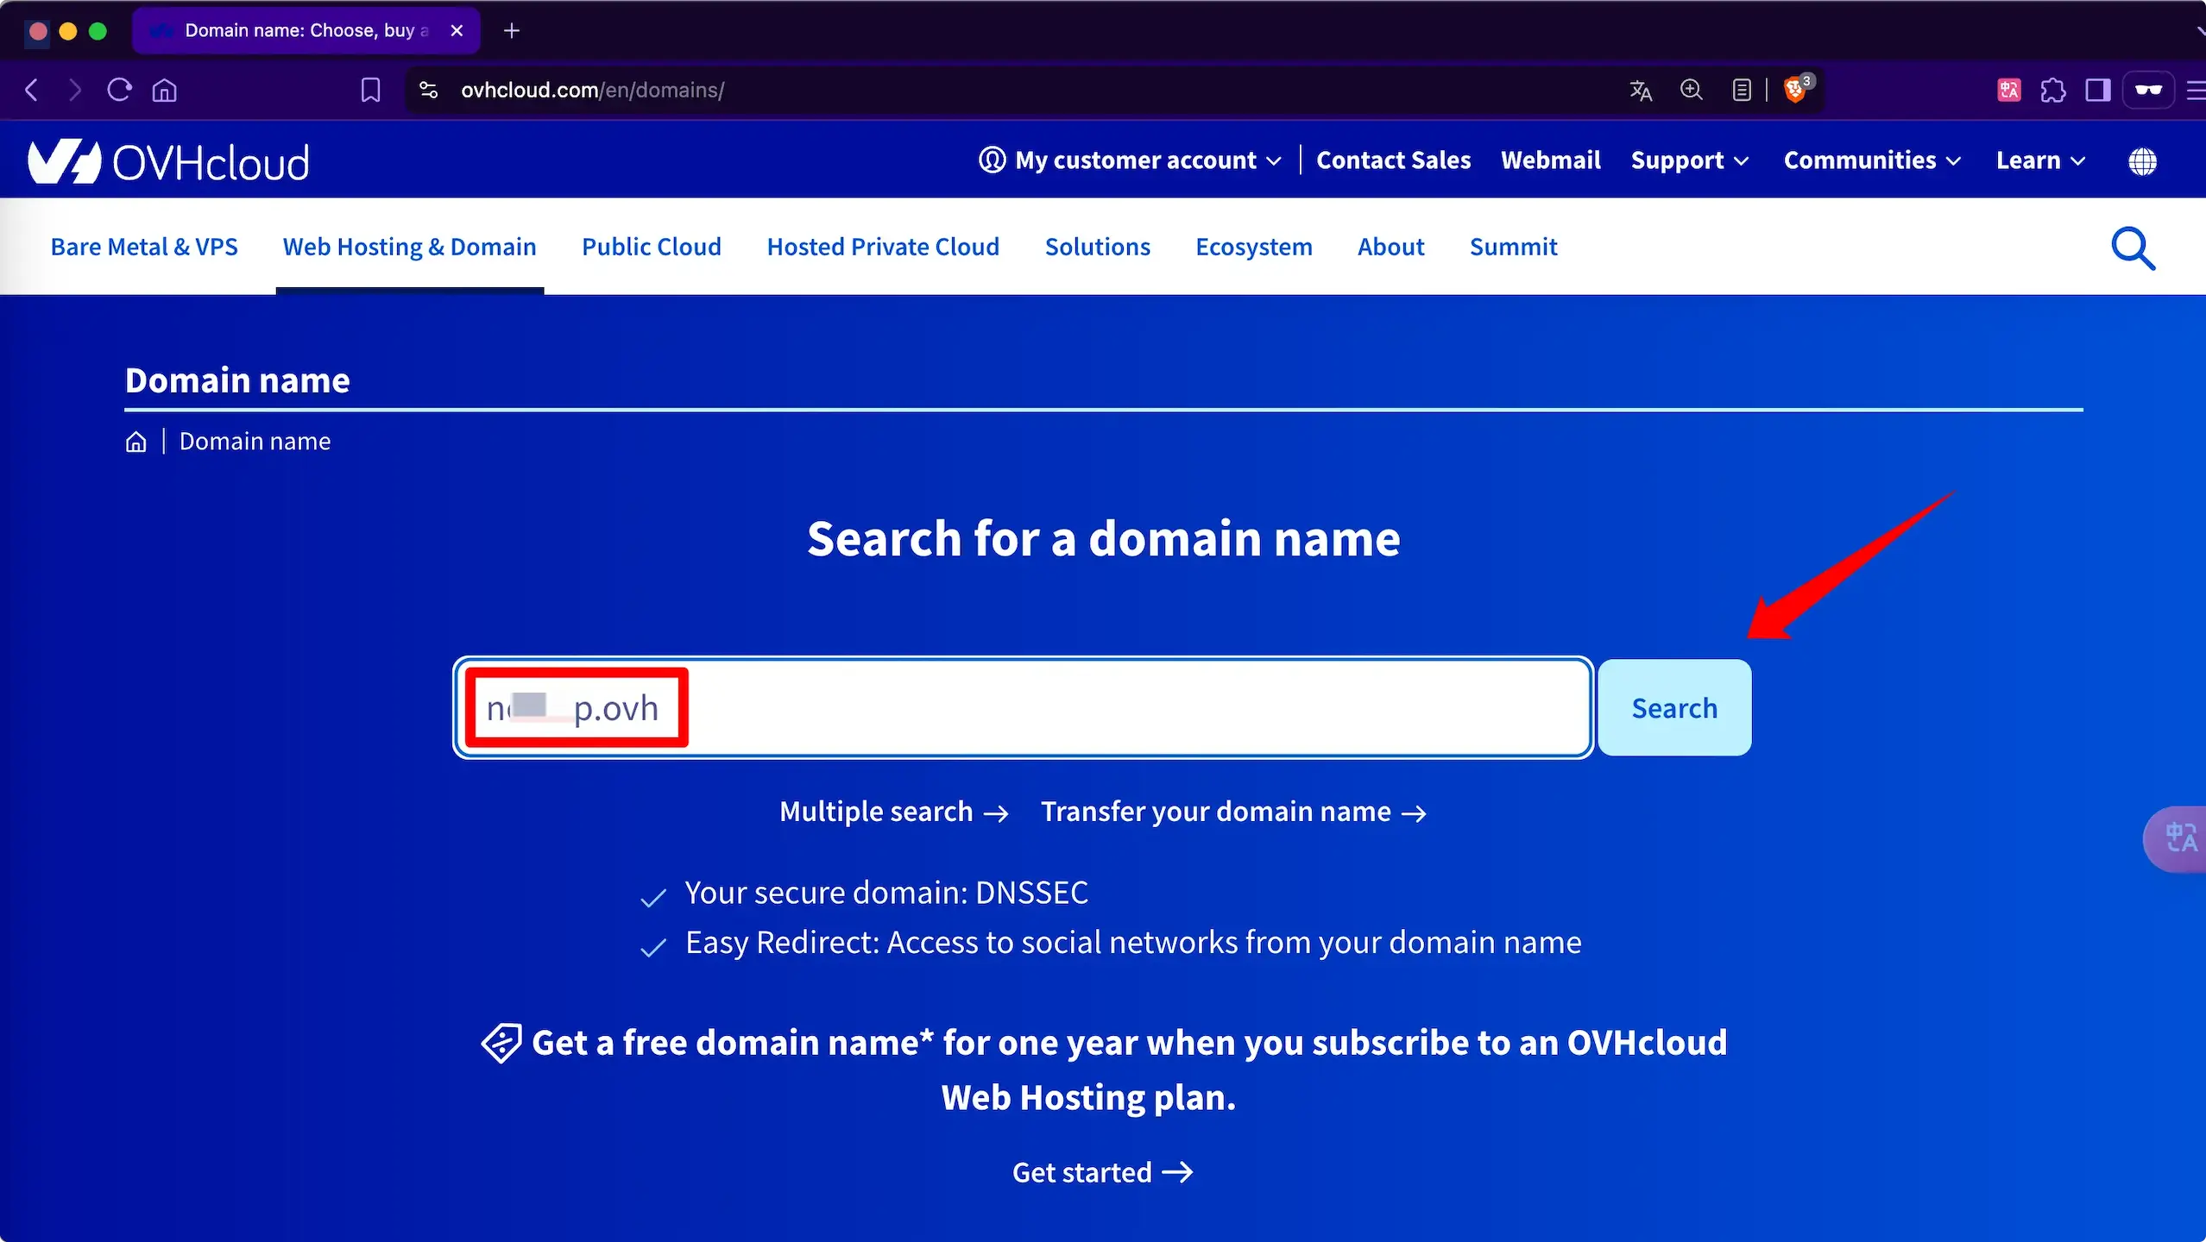
Task: Open reader mode icon
Action: coord(1742,90)
